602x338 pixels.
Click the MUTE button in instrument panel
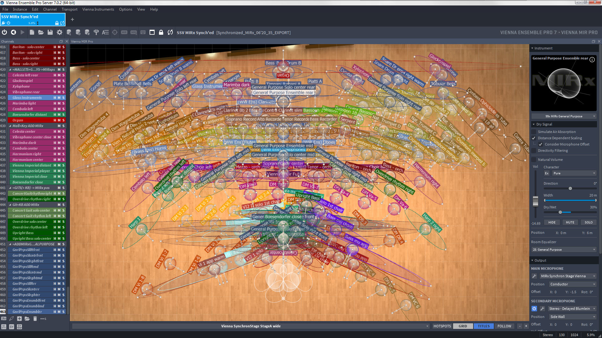(x=570, y=222)
